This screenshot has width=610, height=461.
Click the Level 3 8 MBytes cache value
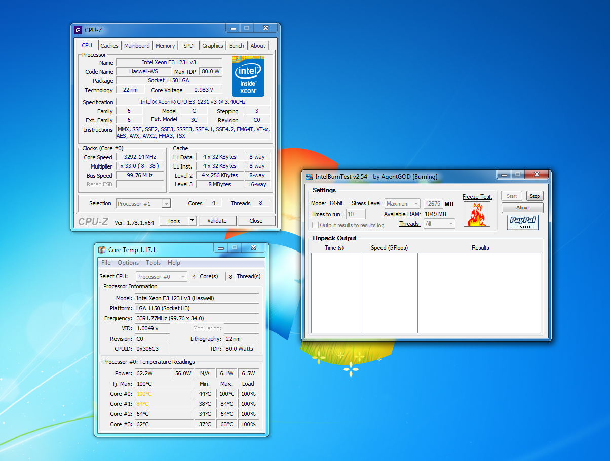click(220, 185)
